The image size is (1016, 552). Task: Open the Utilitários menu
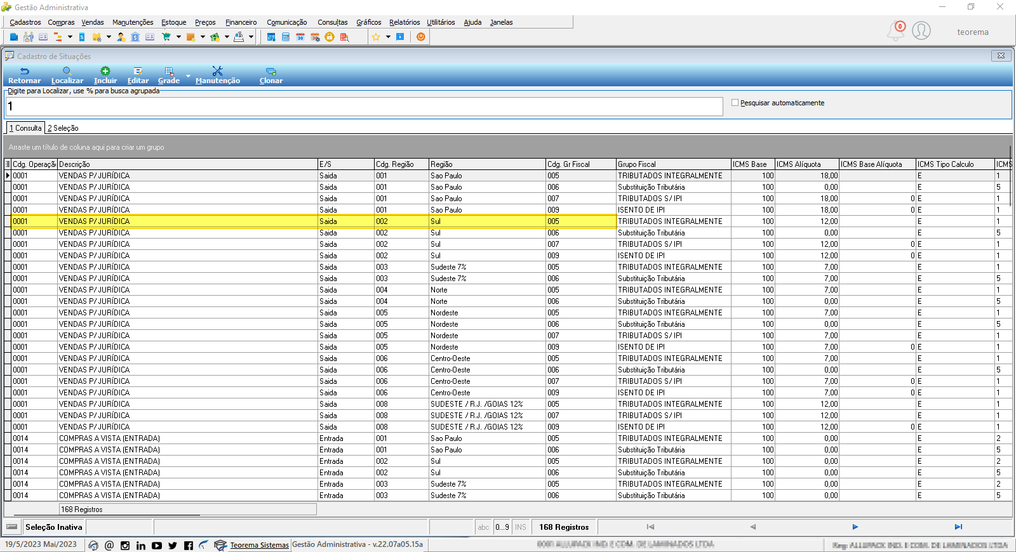pos(441,22)
